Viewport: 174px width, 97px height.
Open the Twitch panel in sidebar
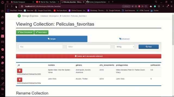2,23
